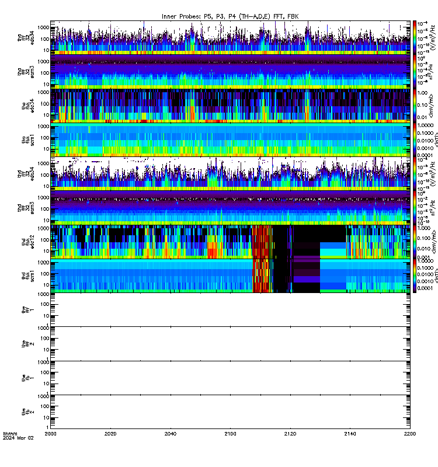Image resolution: width=438 pixels, height=467 pixels.
Task: Click the "thd fff 32 edc34" panel label
Action: pos(26,174)
